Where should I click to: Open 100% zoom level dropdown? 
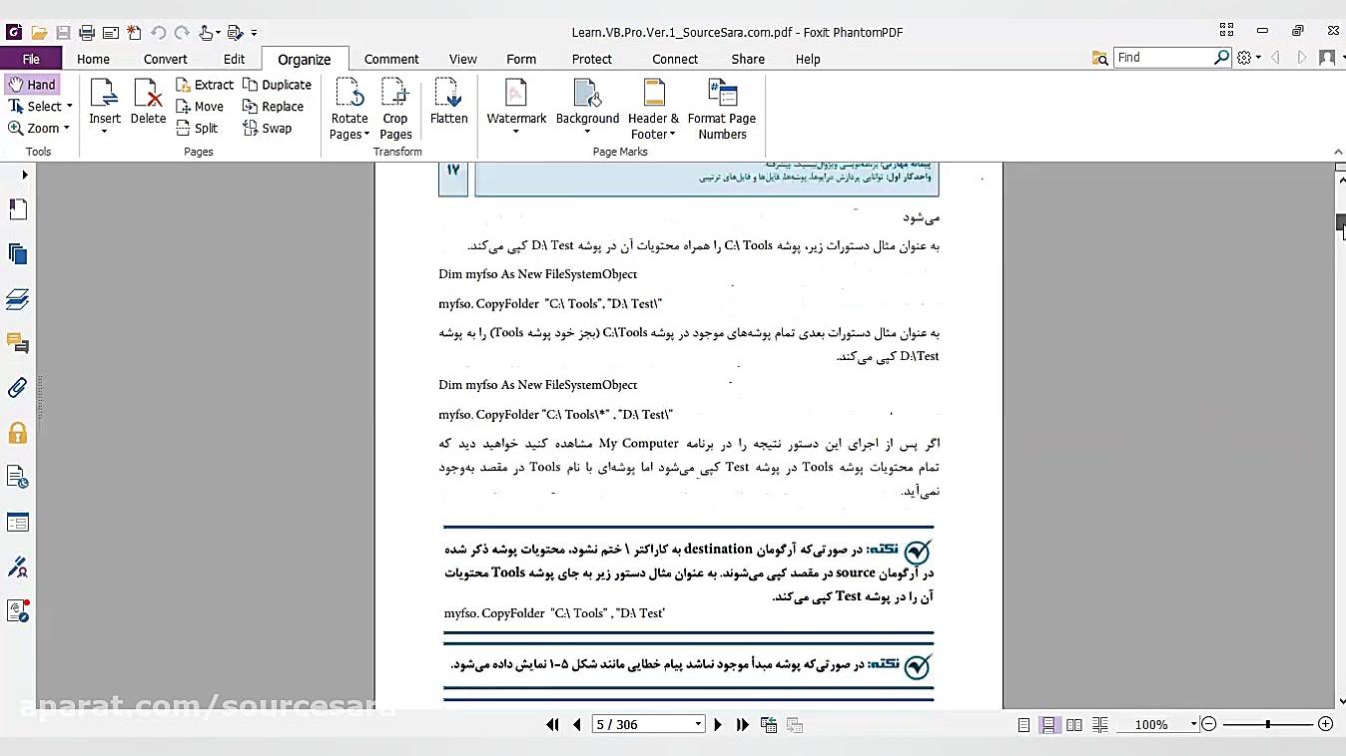tap(1193, 725)
